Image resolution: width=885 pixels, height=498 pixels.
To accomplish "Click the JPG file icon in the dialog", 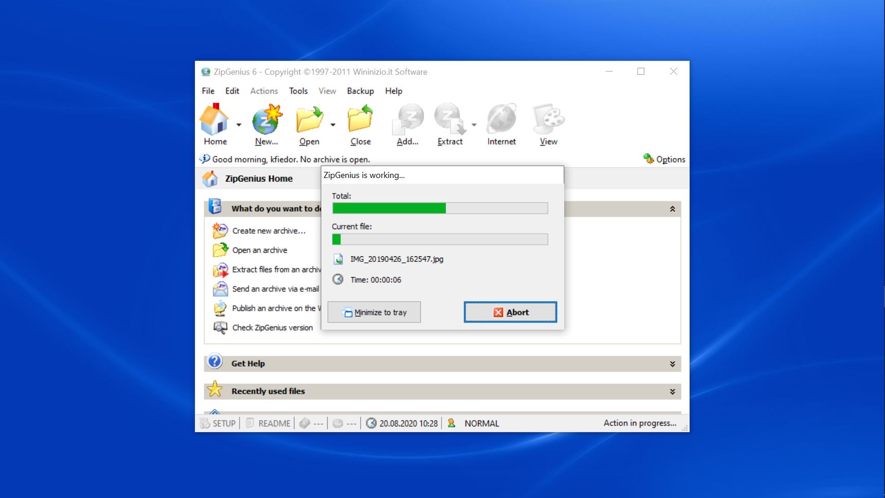I will click(338, 259).
